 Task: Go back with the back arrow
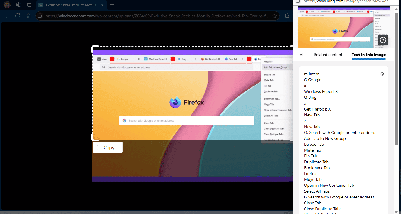click(x=7, y=16)
